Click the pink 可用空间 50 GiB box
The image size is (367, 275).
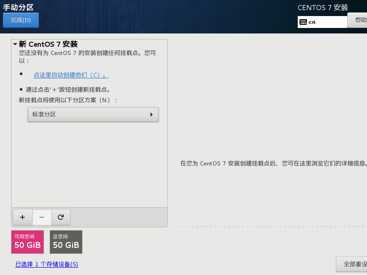pyautogui.click(x=28, y=242)
